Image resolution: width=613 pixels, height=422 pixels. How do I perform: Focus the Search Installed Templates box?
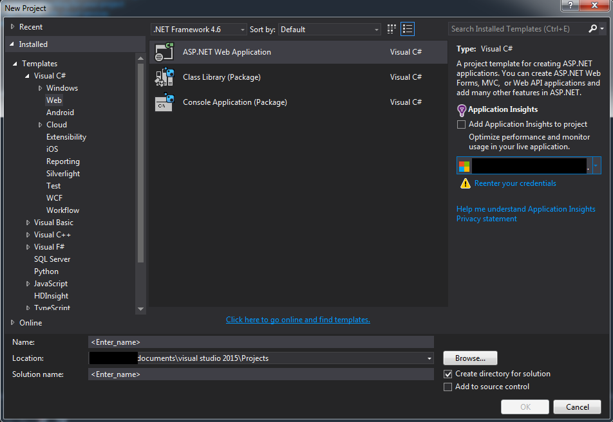518,29
